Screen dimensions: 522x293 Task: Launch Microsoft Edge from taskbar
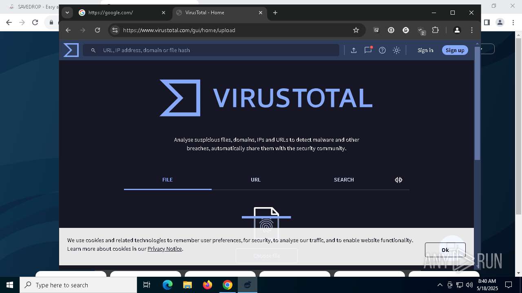pos(168,285)
